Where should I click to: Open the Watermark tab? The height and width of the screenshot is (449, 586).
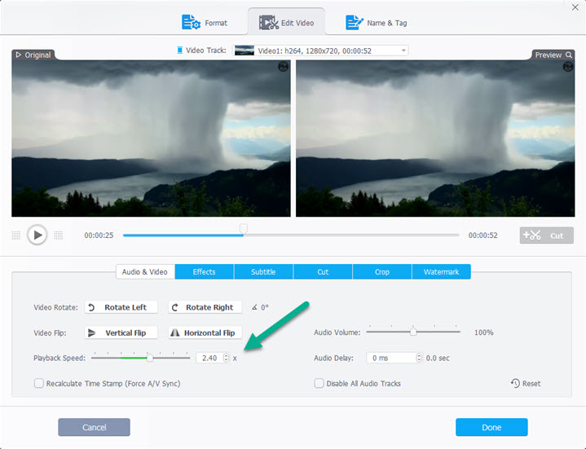[x=442, y=272]
